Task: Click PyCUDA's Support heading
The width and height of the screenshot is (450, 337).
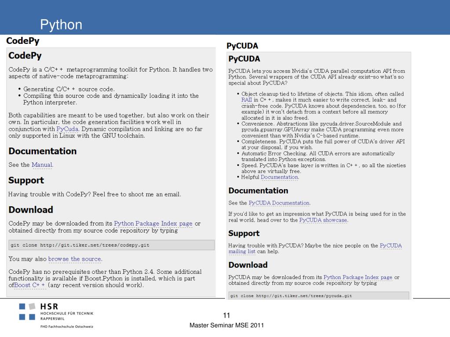Action: click(244, 233)
